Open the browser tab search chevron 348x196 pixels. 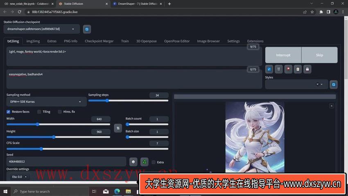(x=312, y=4)
